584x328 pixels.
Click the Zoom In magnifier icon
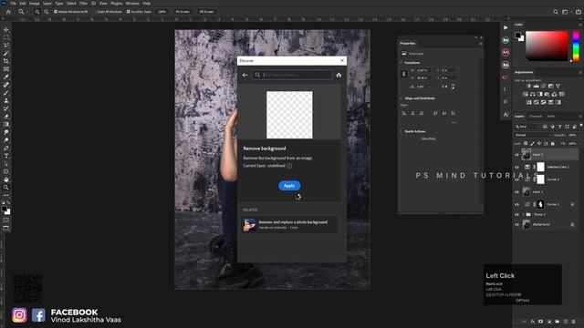pyautogui.click(x=37, y=12)
